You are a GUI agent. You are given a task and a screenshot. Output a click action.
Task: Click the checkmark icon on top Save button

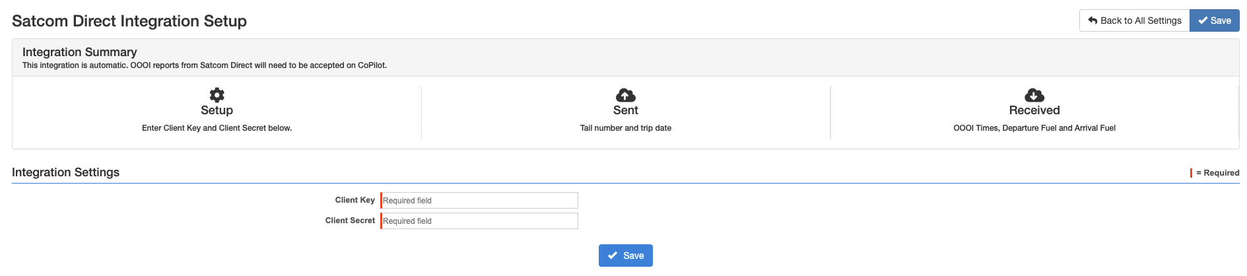[1203, 20]
